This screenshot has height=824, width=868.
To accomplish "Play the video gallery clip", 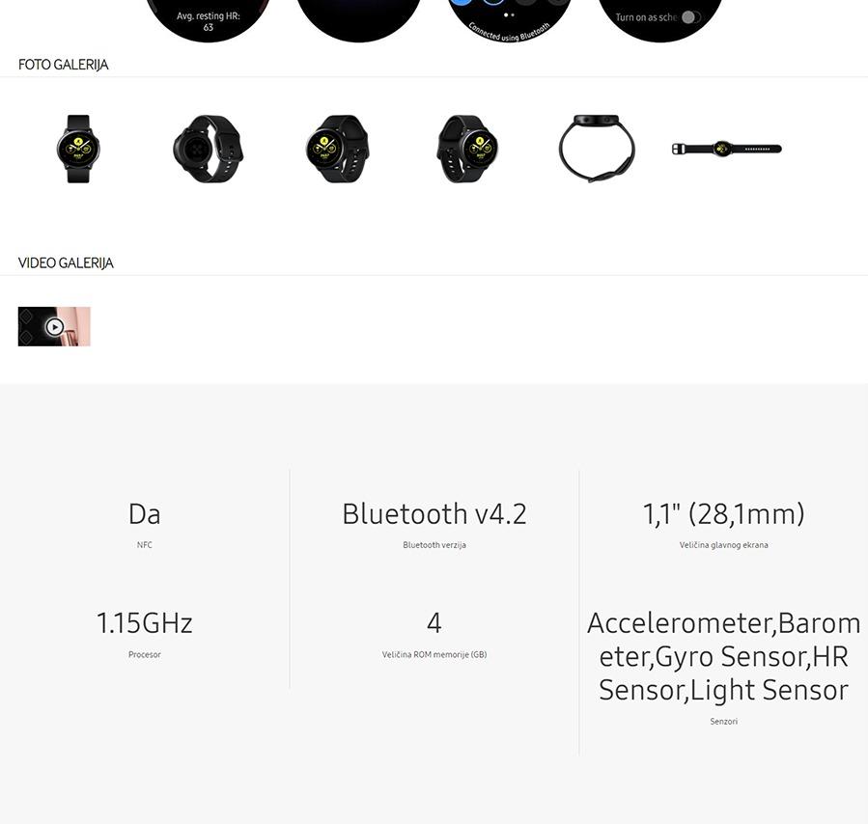I will [x=54, y=326].
